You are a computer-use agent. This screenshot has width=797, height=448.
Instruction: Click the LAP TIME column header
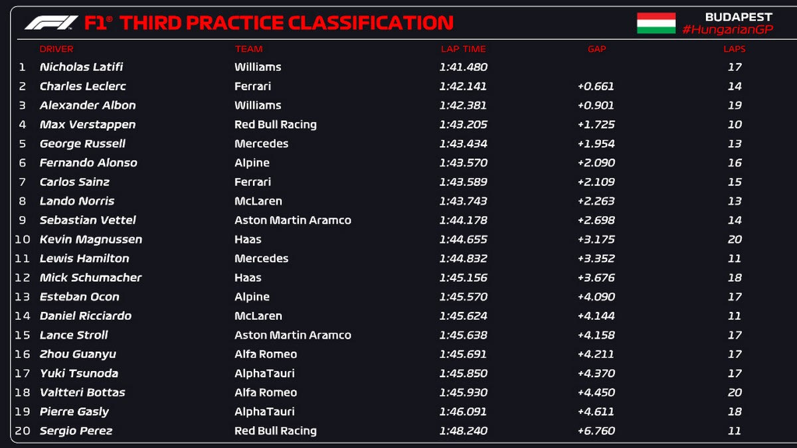463,48
